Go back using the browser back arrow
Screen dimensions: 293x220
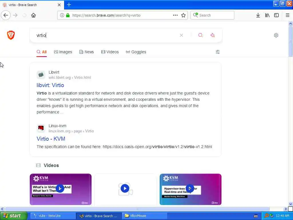6,15
